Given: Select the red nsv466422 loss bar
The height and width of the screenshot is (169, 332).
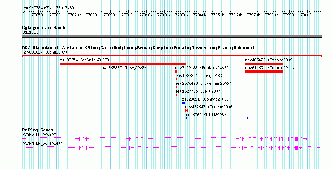Looking at the screenshot, I should tap(264, 64).
